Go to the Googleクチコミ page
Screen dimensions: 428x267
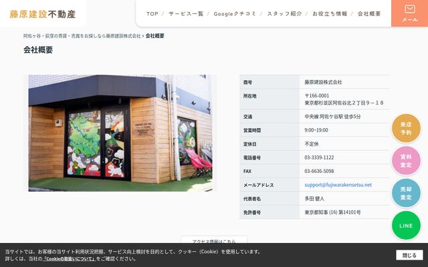235,13
